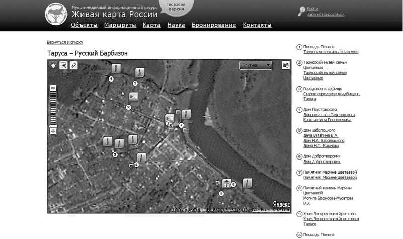Open Дома Н.П. Крымова link

[x=321, y=146]
